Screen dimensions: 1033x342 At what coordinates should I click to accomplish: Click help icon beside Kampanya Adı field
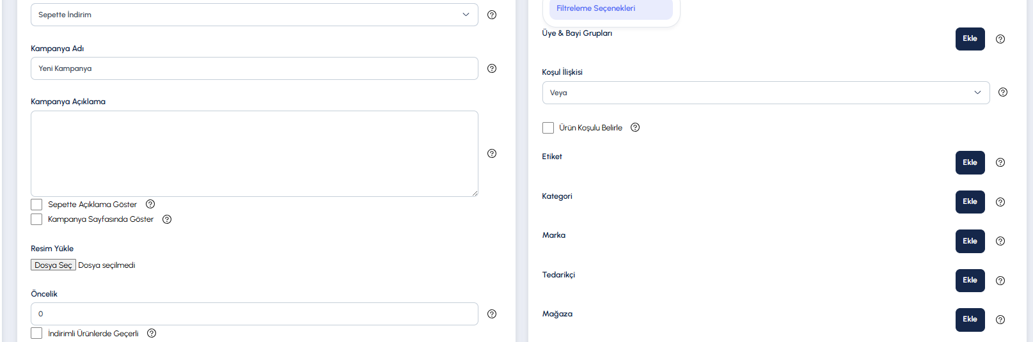(x=492, y=68)
